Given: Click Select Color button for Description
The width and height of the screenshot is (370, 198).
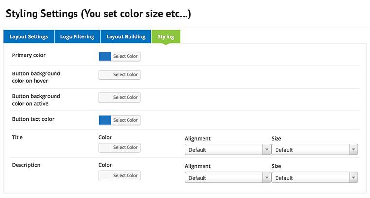Looking at the screenshot, I should (x=126, y=175).
